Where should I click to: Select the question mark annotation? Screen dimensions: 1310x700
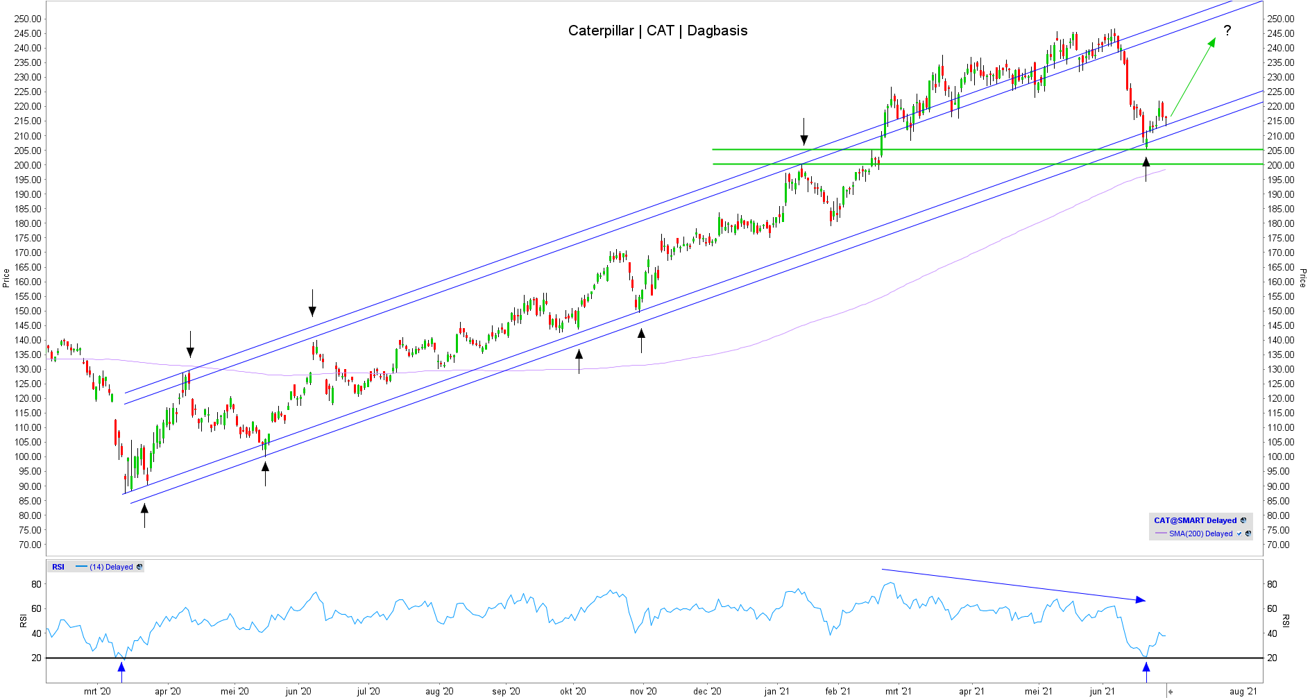pyautogui.click(x=1227, y=31)
